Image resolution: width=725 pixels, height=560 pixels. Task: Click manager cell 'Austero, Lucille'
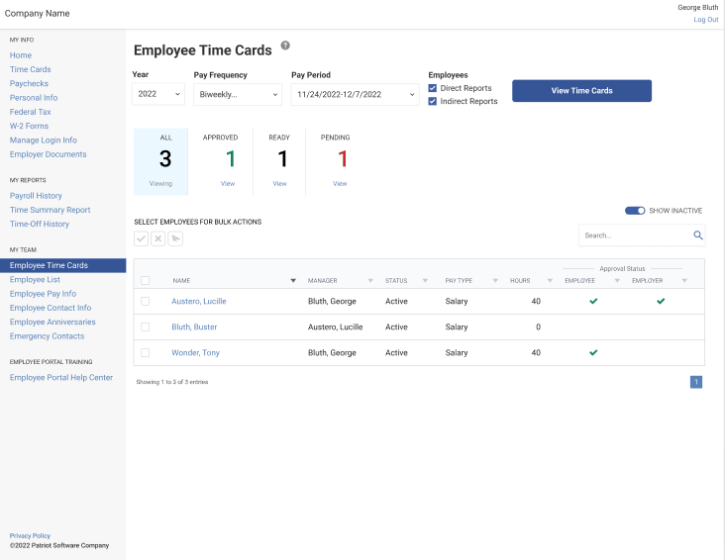(335, 327)
